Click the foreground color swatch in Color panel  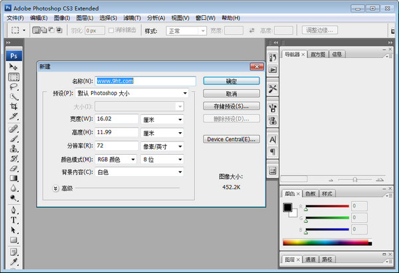click(x=288, y=207)
